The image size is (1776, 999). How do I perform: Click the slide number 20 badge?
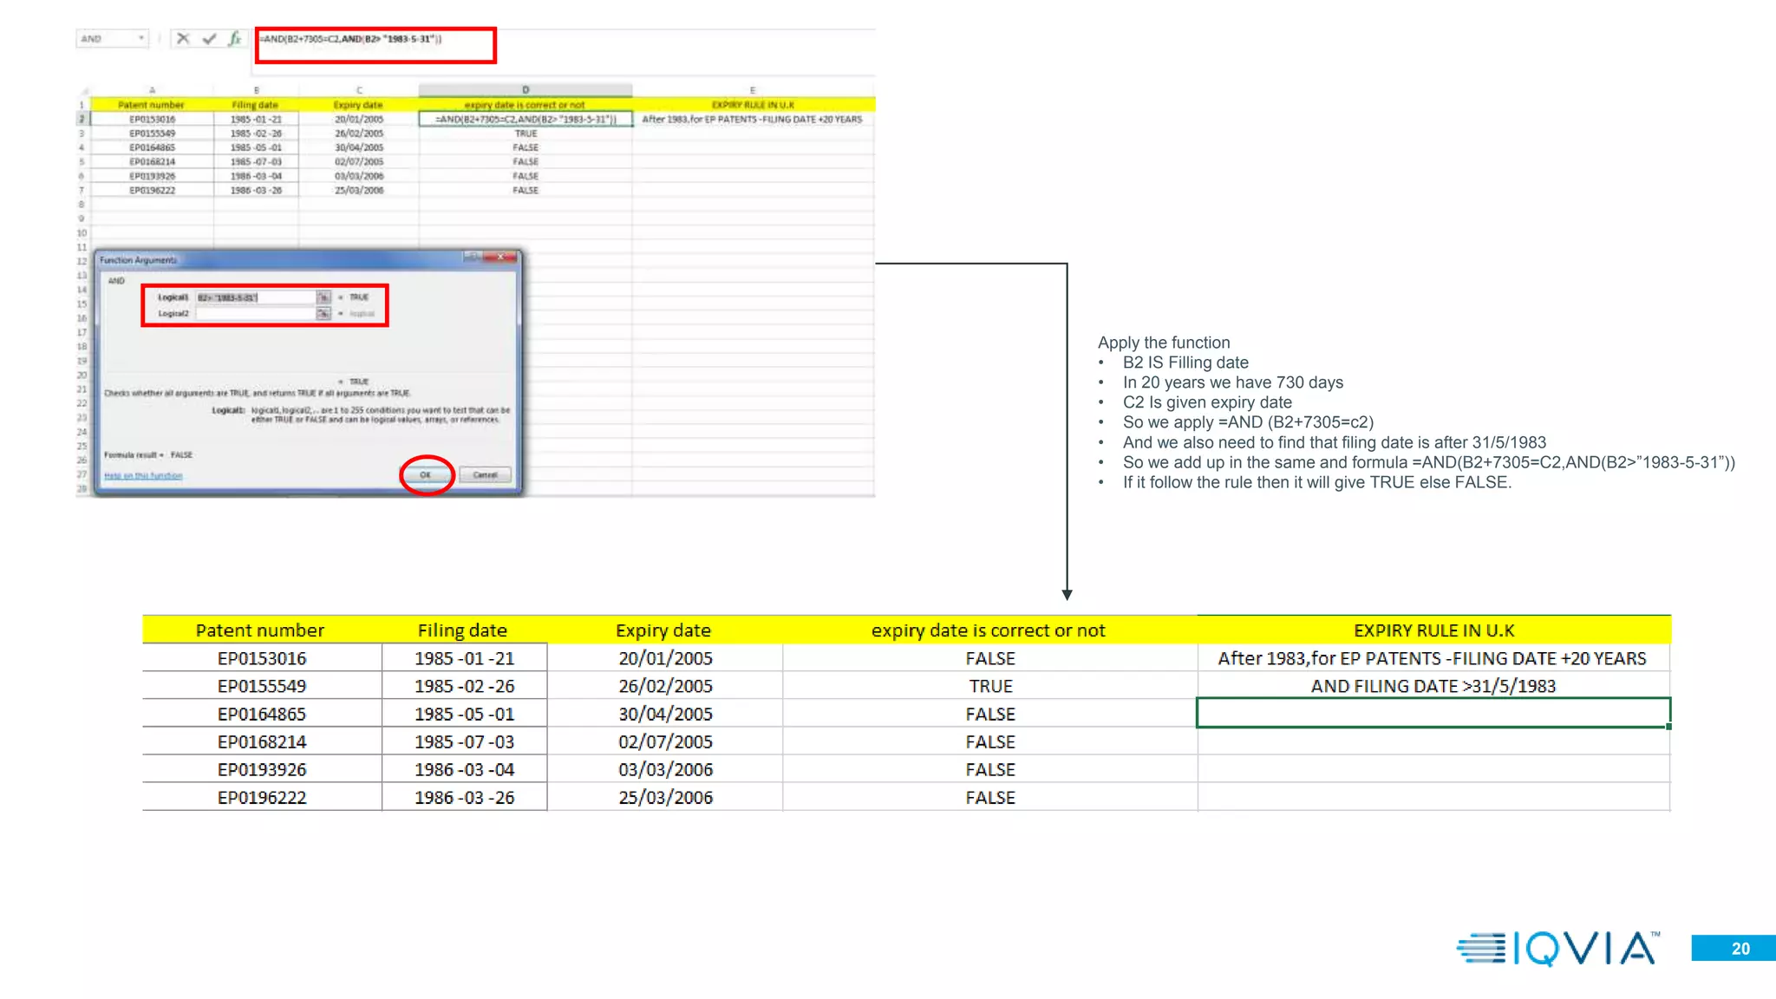(x=1734, y=948)
